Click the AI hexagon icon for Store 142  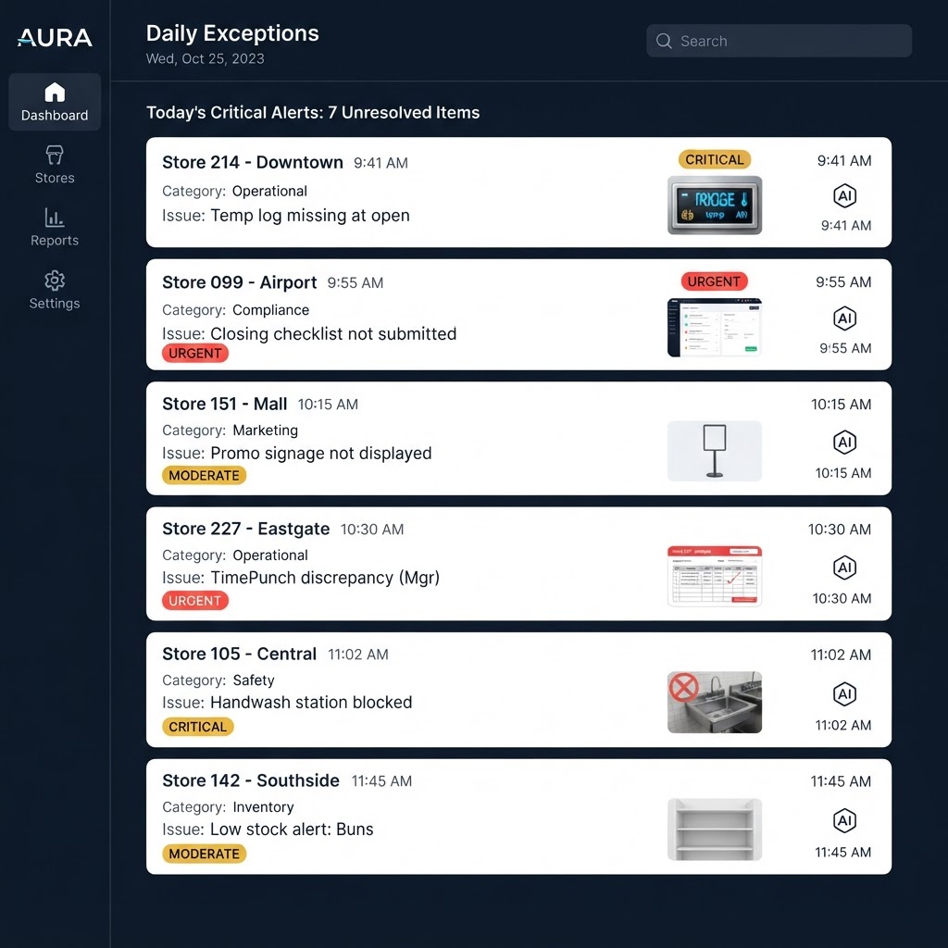coord(844,820)
